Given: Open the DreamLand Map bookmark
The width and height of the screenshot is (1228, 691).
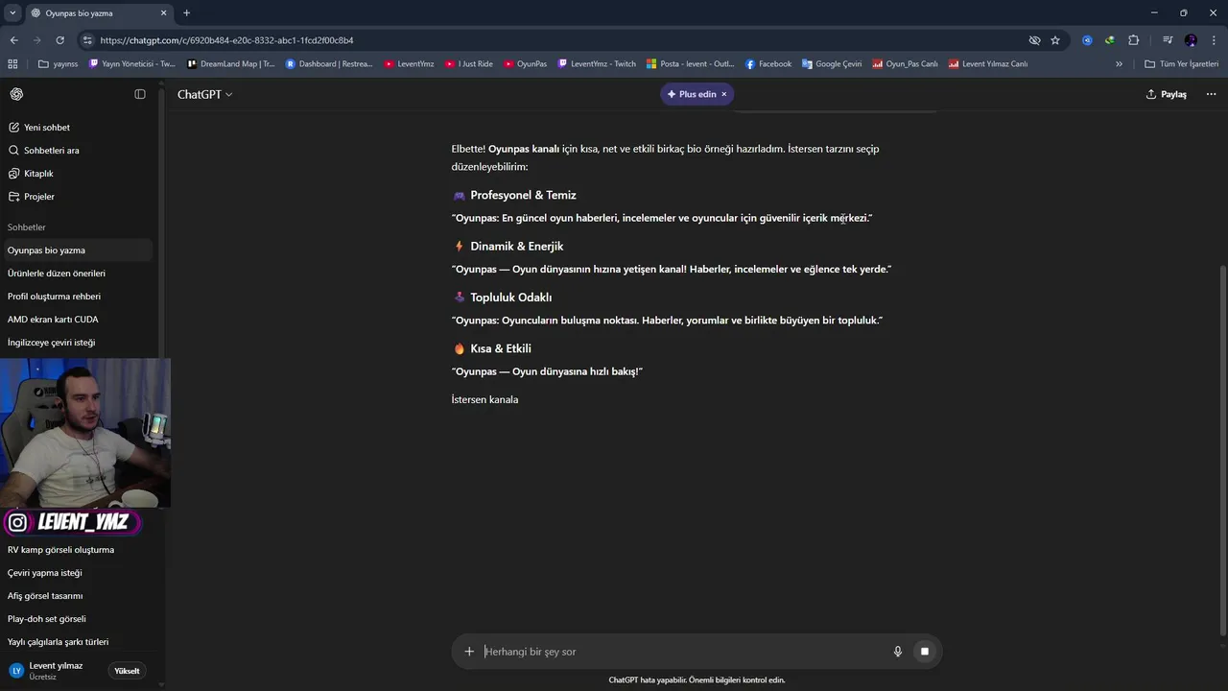Looking at the screenshot, I should pos(231,64).
